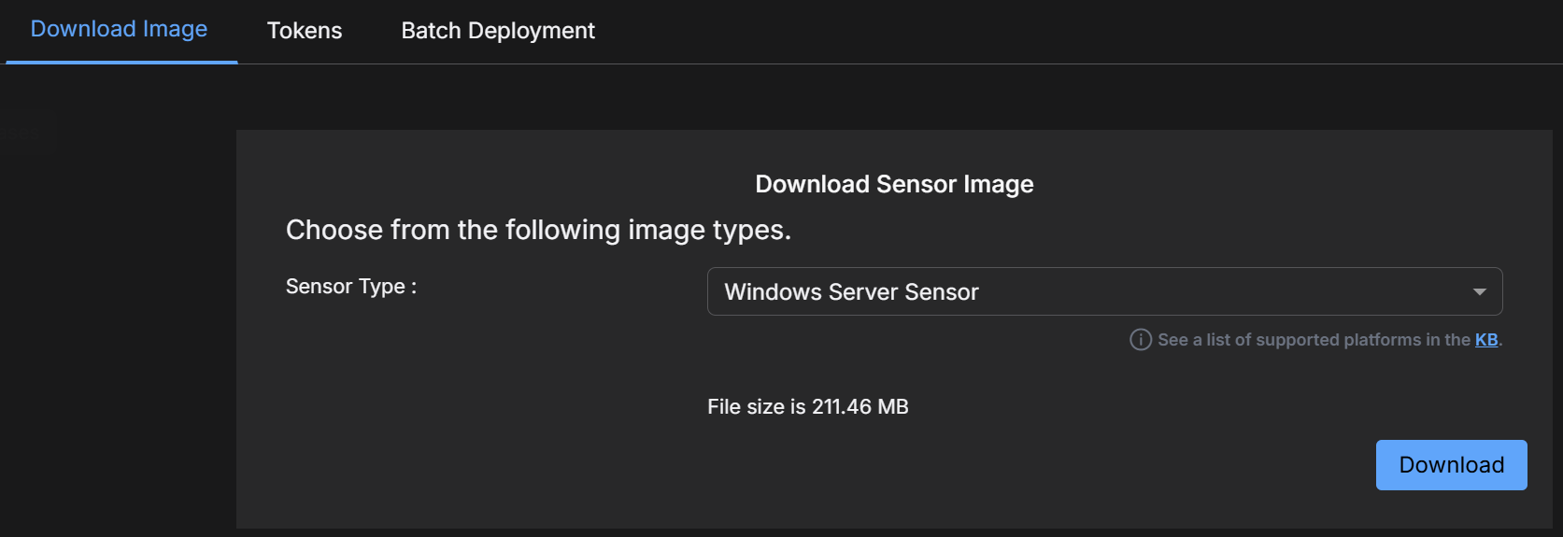The image size is (1563, 537).
Task: Click the Choose from the following image types text
Action: click(x=538, y=230)
